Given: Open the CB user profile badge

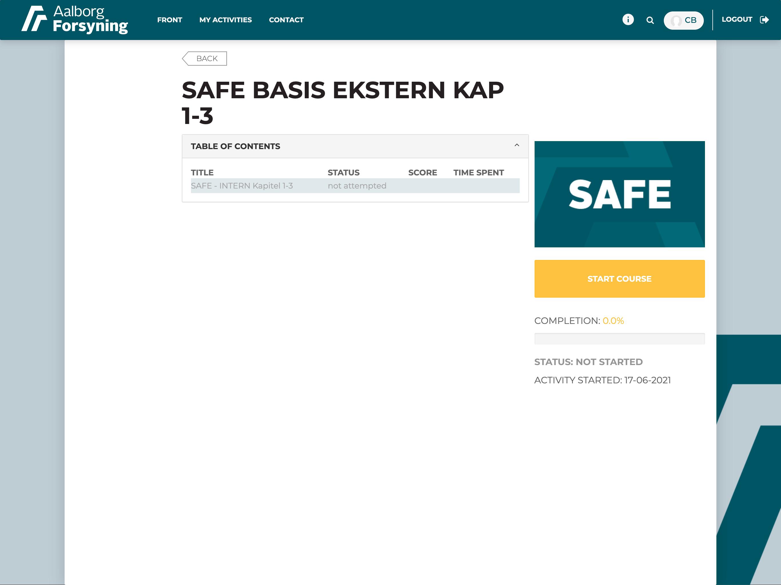Looking at the screenshot, I should (x=683, y=20).
